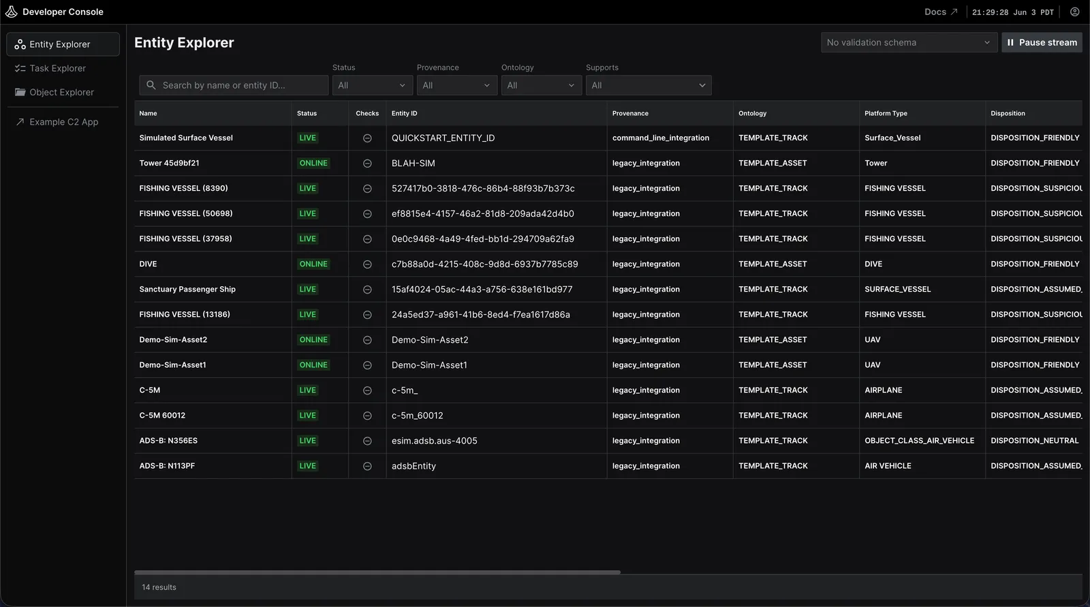Click the Entity Explorer page heading
The height and width of the screenshot is (607, 1090).
(184, 42)
